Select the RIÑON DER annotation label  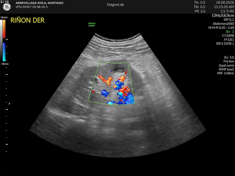[28, 20]
